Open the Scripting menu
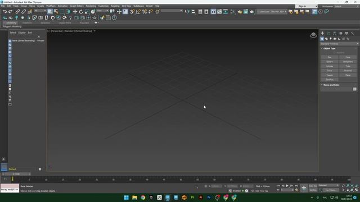The height and width of the screenshot is (202, 360). click(x=115, y=6)
